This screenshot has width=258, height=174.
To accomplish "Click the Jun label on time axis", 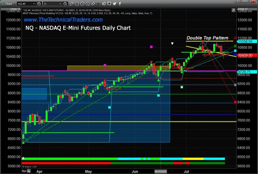I will click(135, 171).
